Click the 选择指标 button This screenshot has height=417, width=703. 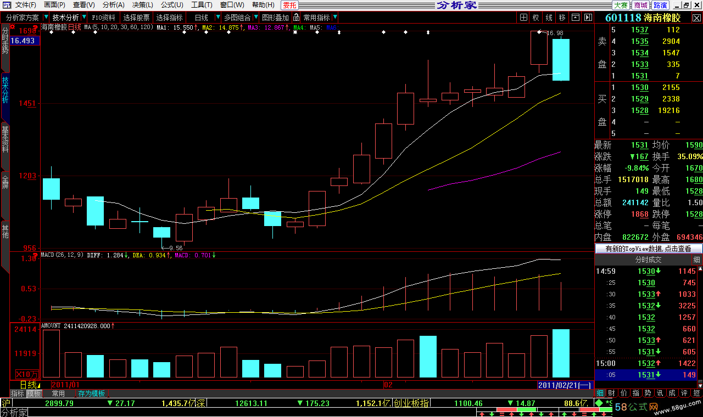169,18
